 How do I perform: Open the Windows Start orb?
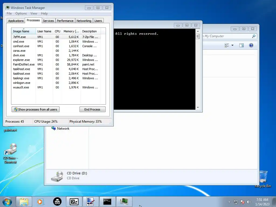pyautogui.click(x=7, y=202)
